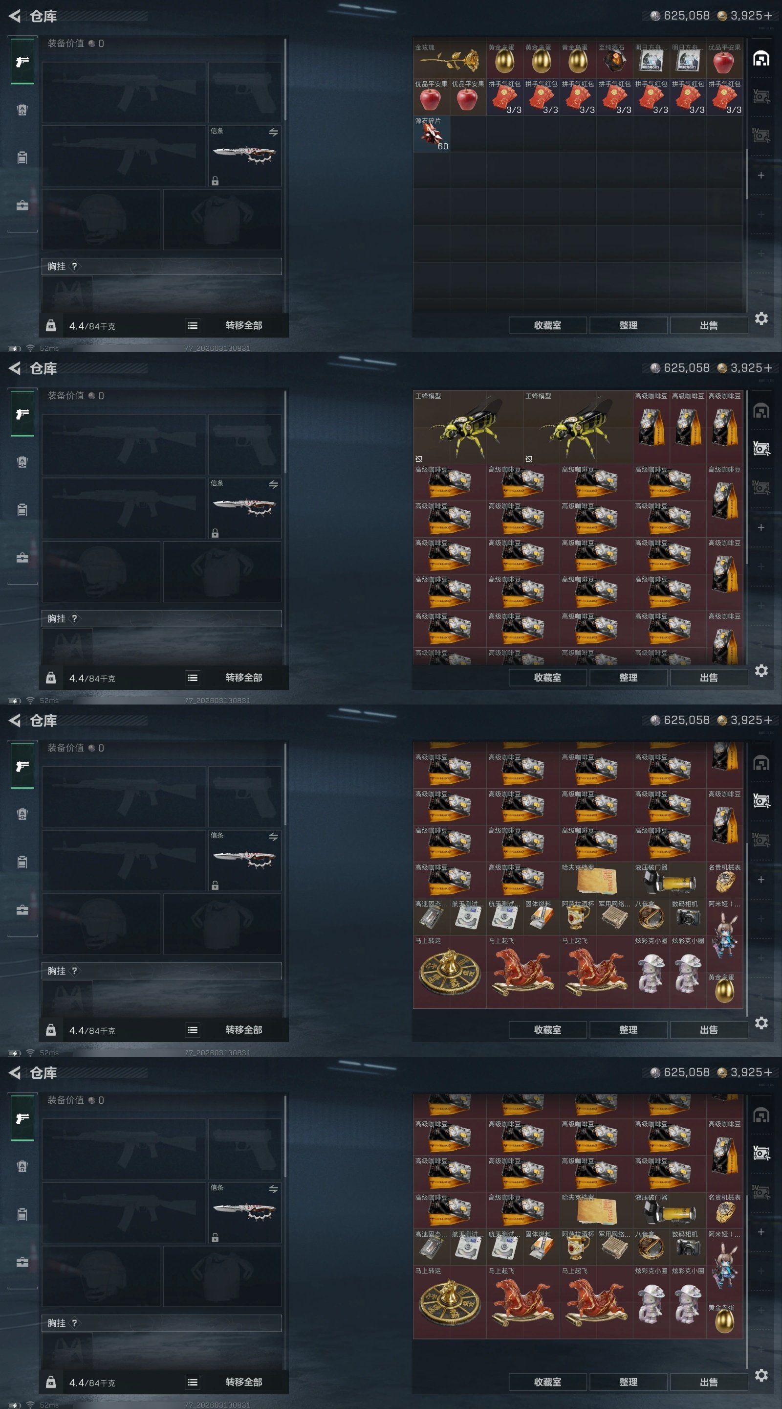The height and width of the screenshot is (1409, 782).
Task: Select the 金玫瑰 gold rose item
Action: 449,60
